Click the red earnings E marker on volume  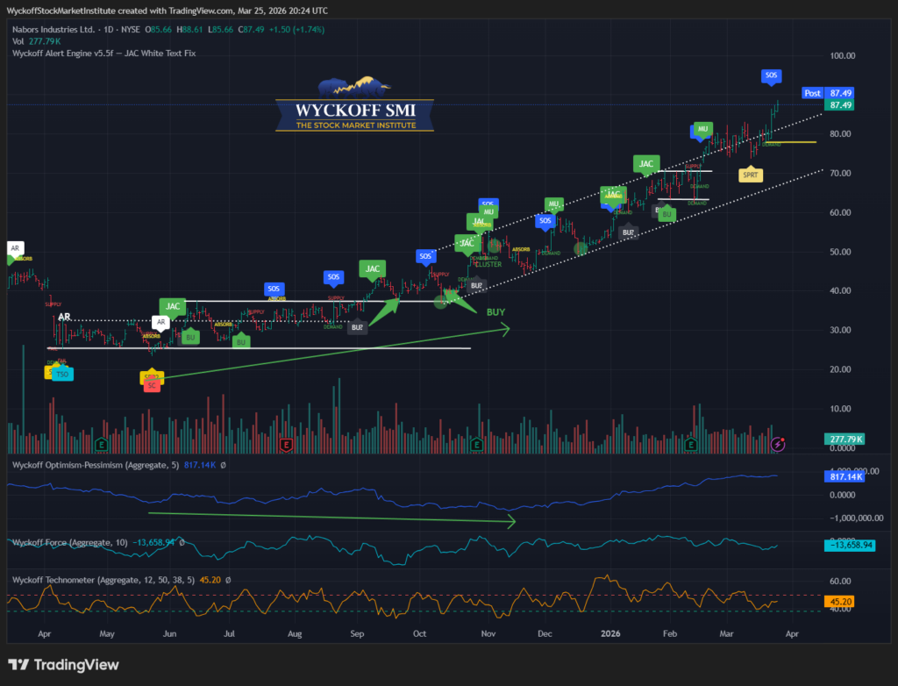286,446
